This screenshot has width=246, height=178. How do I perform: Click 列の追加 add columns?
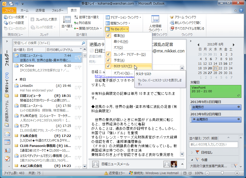[x=83, y=23]
